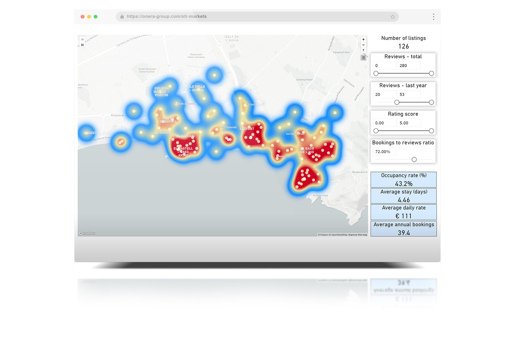512x341 pixels.
Task: Click the Reviews last year minimum field 20
Action: click(384, 94)
